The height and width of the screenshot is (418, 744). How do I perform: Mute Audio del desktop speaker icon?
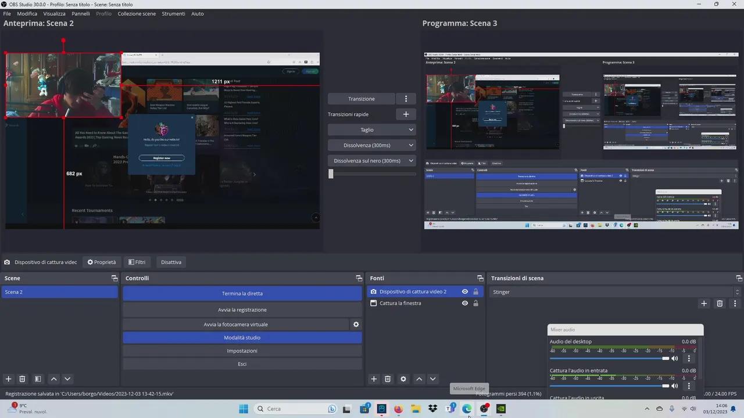click(x=675, y=358)
